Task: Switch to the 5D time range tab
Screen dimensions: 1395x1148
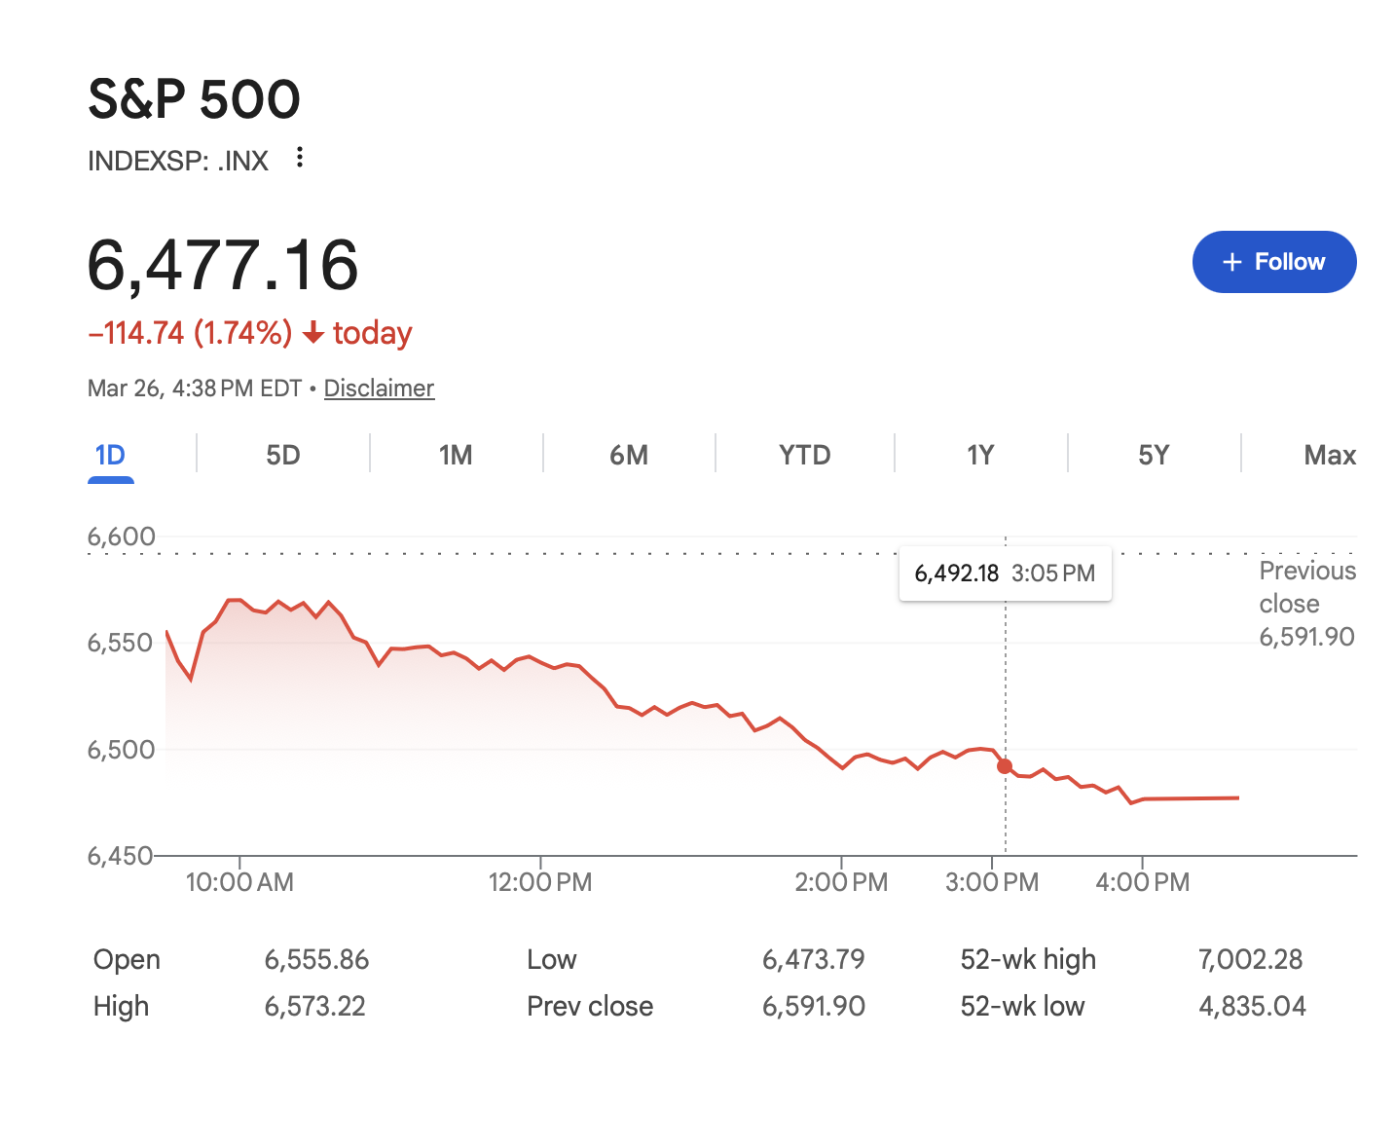Action: tap(282, 454)
